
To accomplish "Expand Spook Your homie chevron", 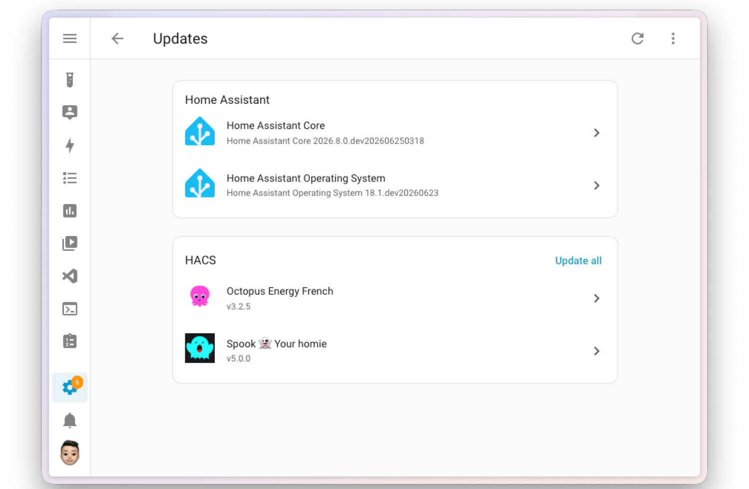I will pyautogui.click(x=596, y=351).
